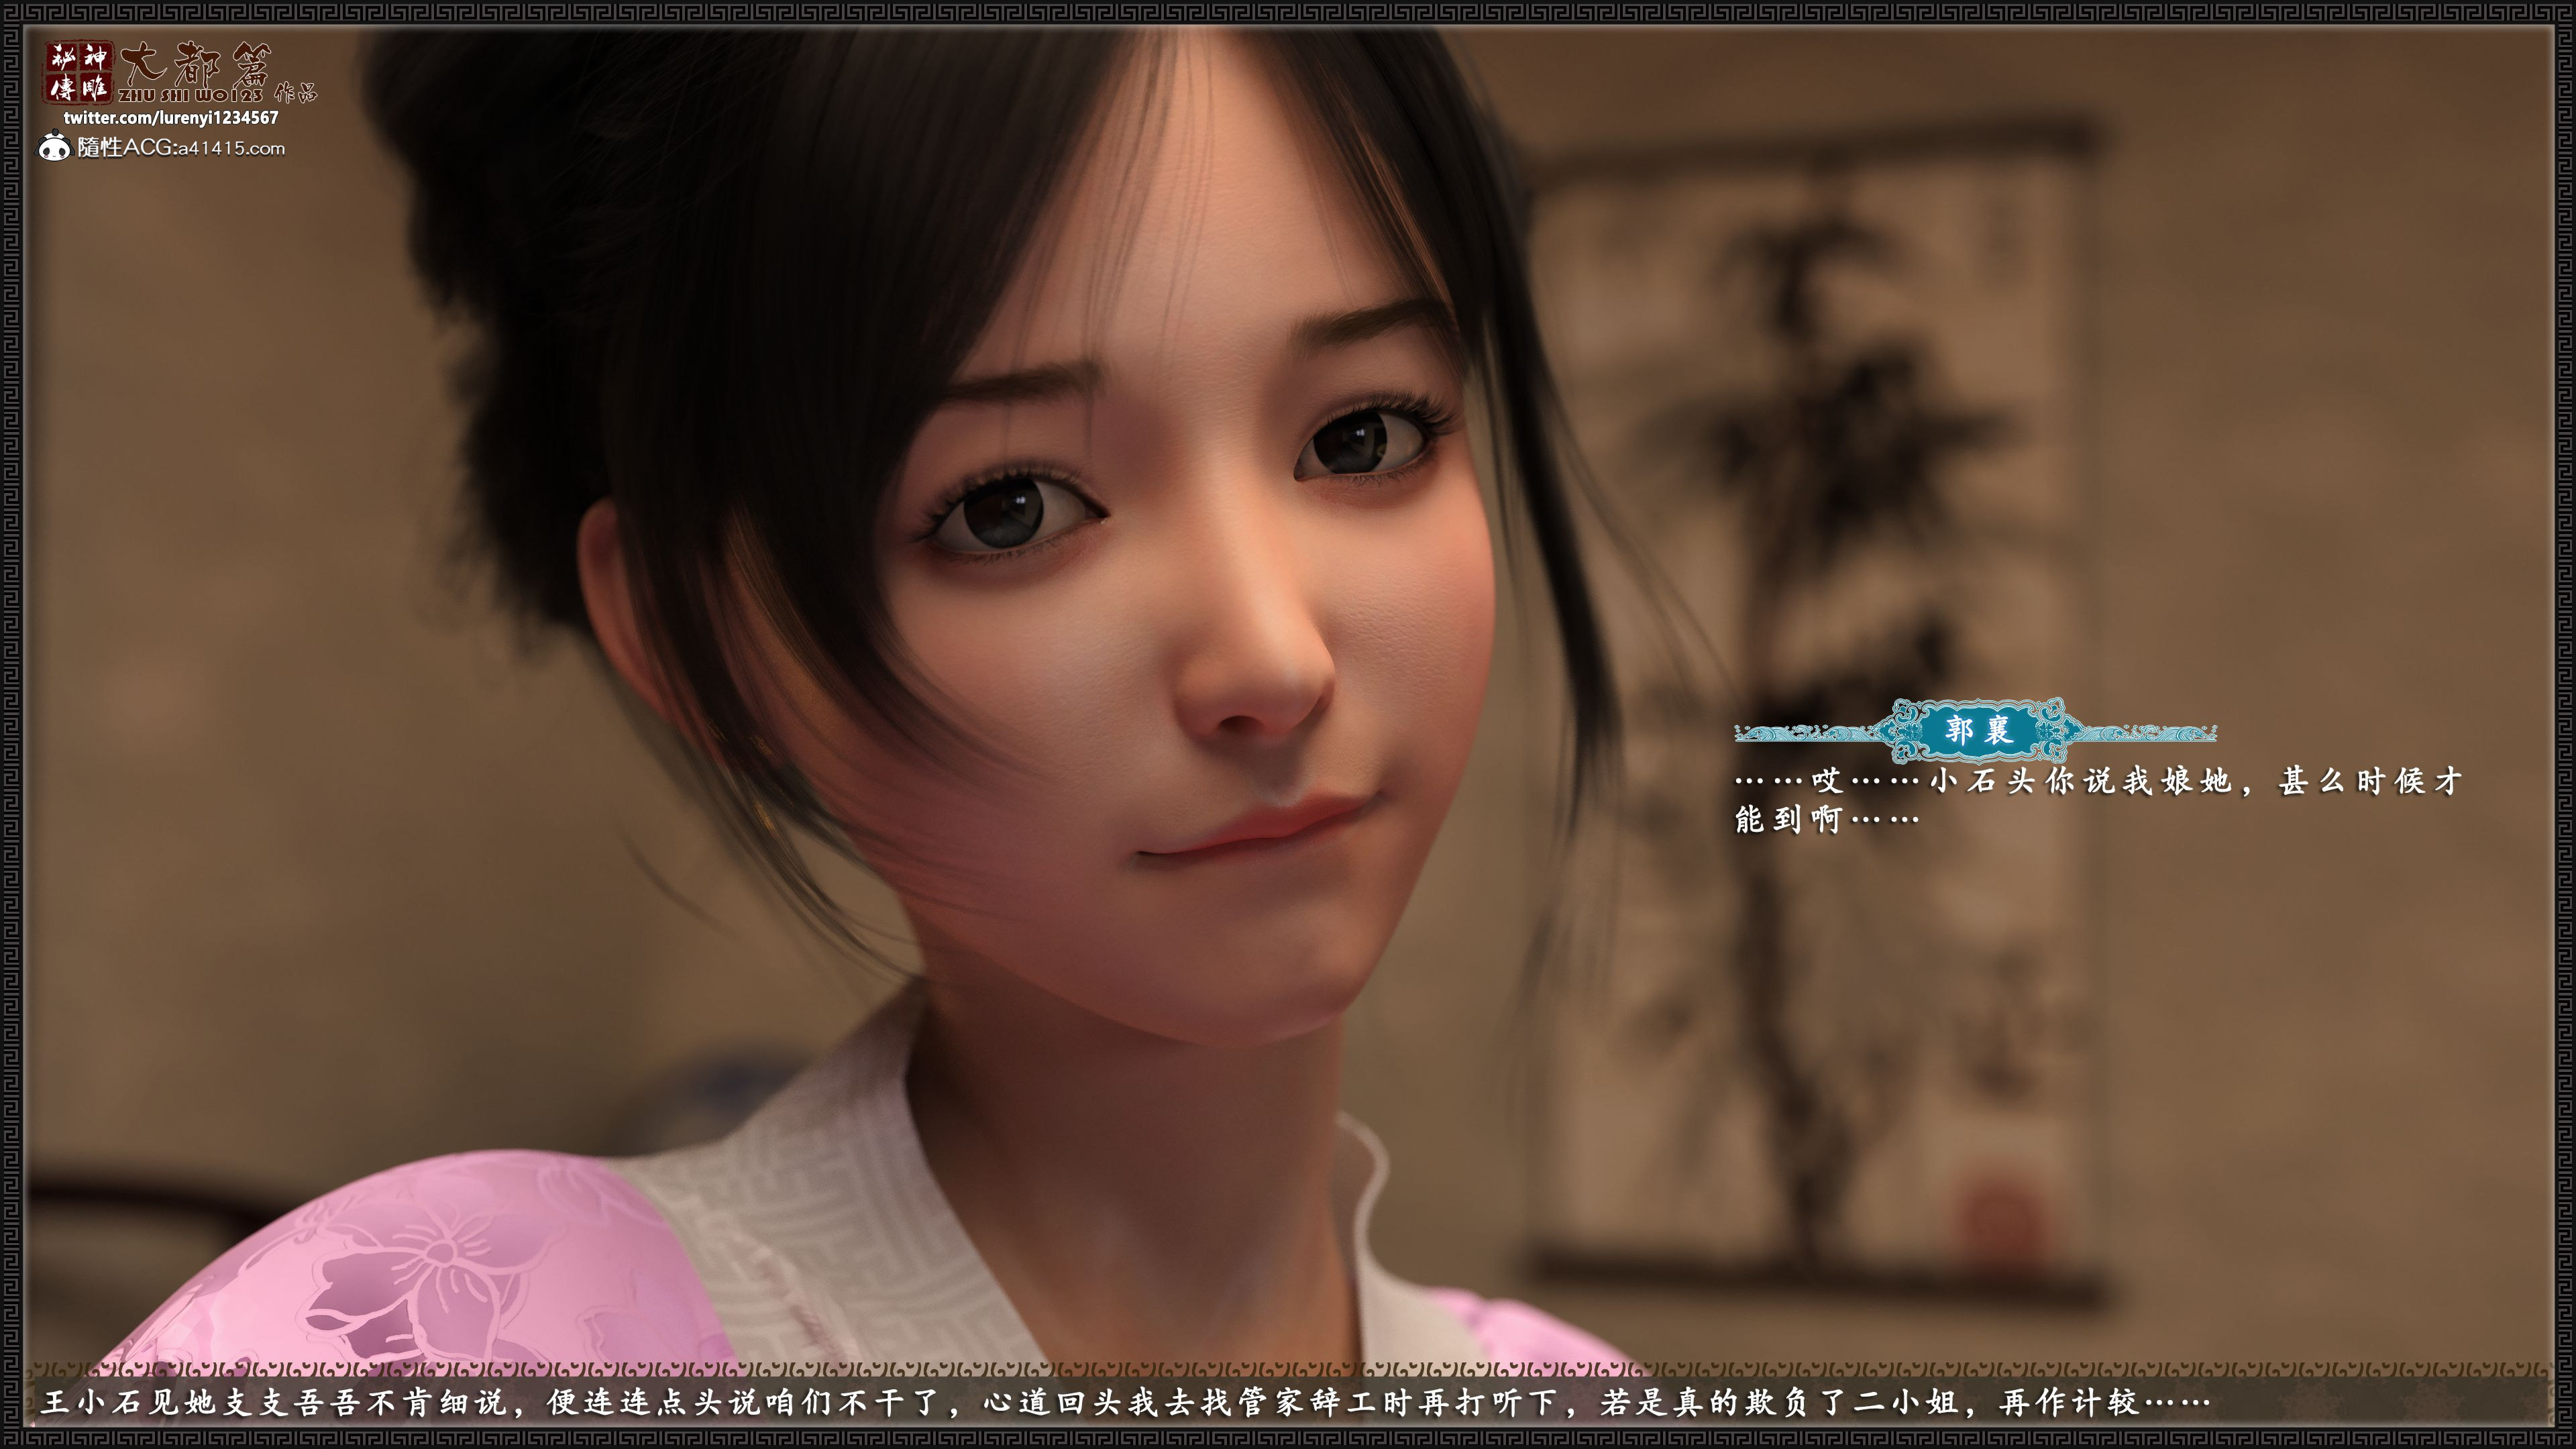Image resolution: width=2576 pixels, height=1449 pixels.
Task: Open the twitter.com/lurenyi1234567 link
Action: pyautogui.click(x=171, y=118)
